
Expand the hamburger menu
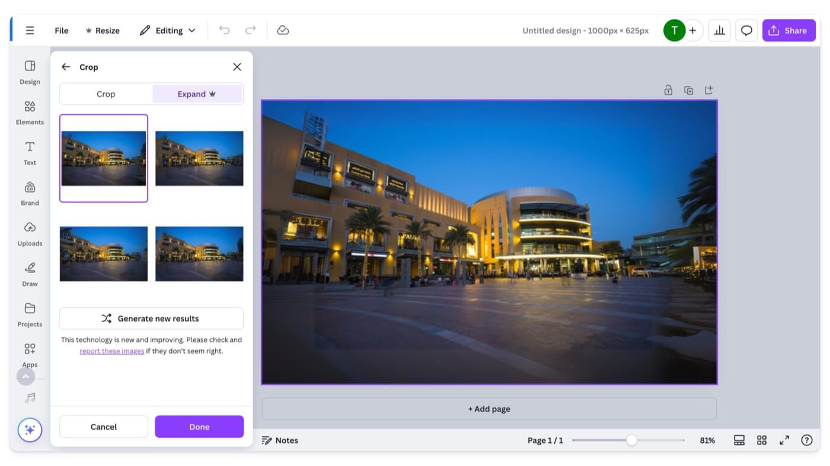tap(30, 30)
